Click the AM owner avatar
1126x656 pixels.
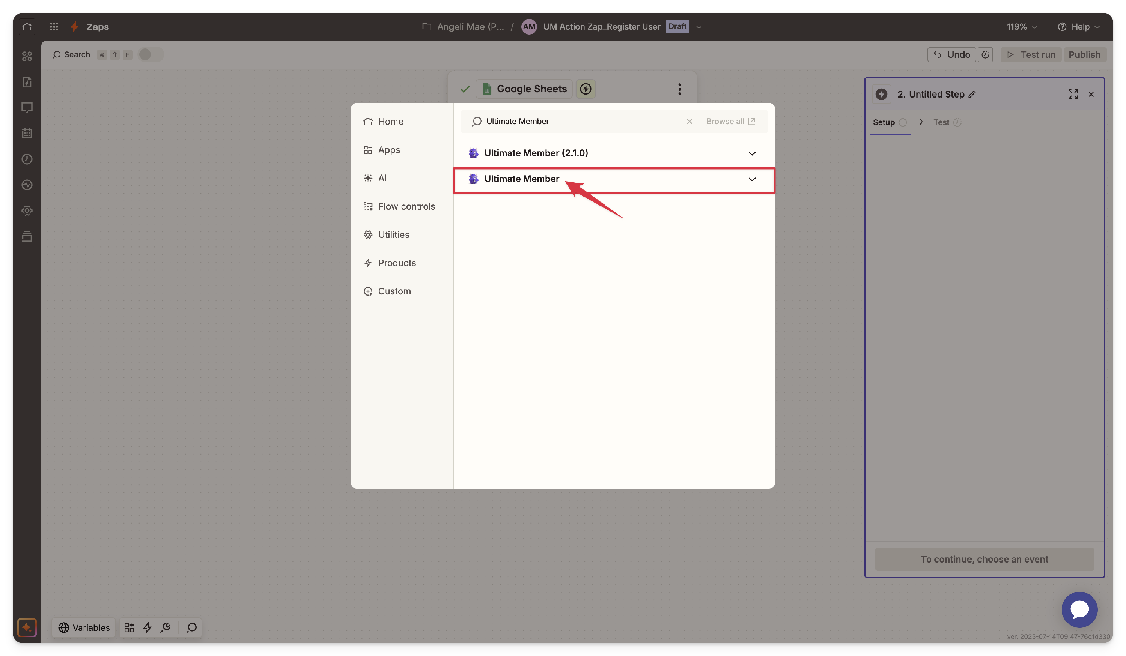point(529,27)
